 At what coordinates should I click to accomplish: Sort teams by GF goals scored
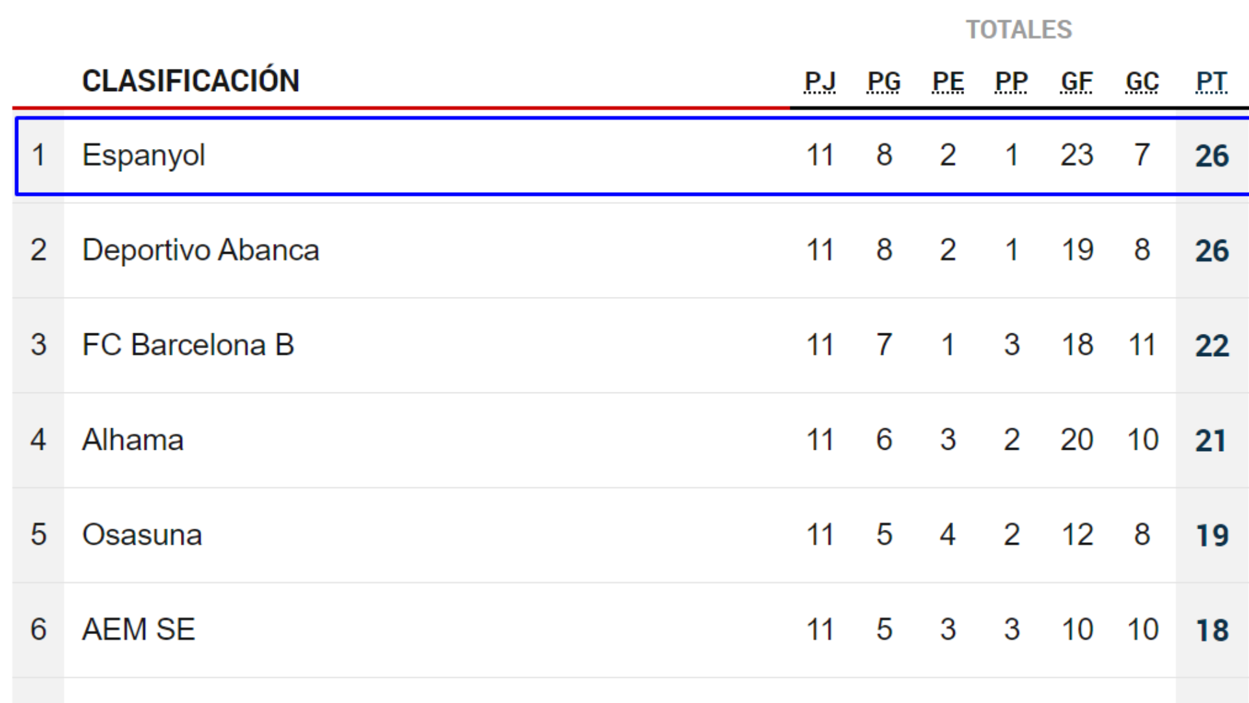click(1077, 81)
